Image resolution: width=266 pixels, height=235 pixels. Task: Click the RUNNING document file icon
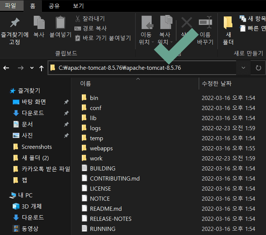[x=84, y=228]
